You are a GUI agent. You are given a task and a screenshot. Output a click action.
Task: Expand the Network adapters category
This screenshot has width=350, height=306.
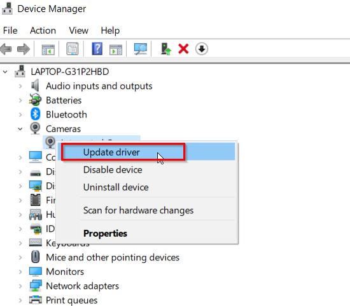20,286
